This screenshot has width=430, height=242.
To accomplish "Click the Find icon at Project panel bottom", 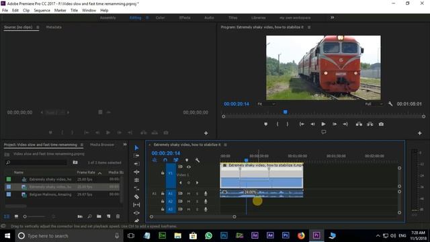I will tap(89, 216).
